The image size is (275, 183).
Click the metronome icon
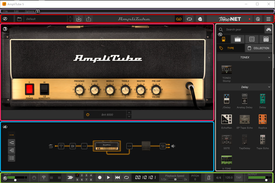click(209, 178)
